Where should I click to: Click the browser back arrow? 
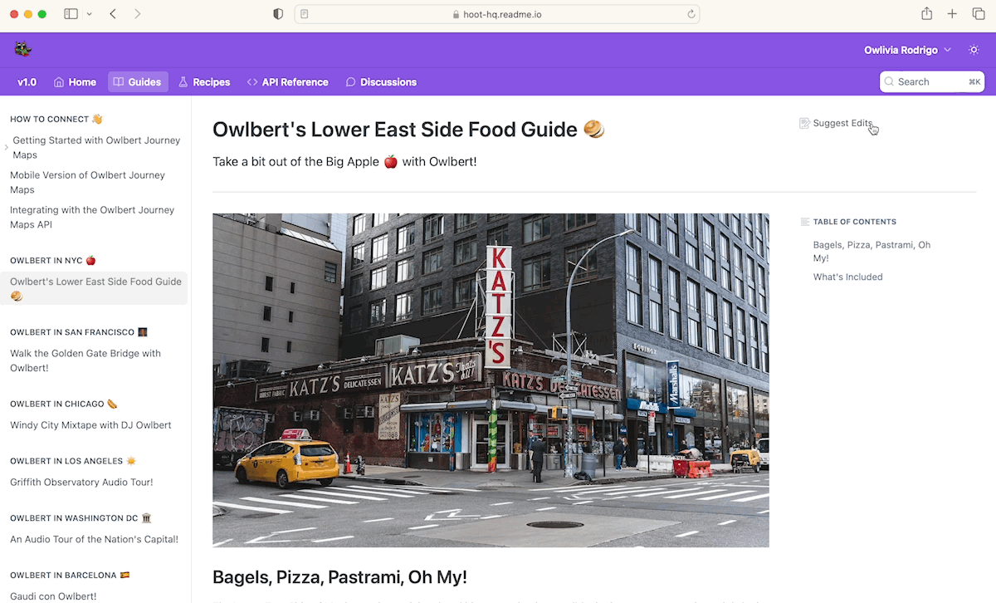(x=113, y=14)
